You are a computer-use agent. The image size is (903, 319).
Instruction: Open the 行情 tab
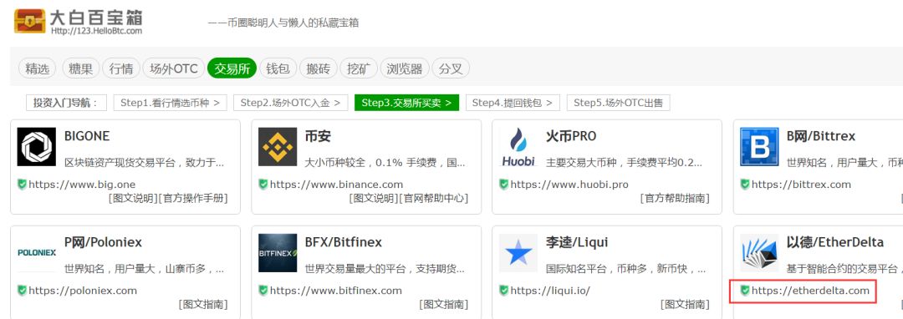[121, 68]
